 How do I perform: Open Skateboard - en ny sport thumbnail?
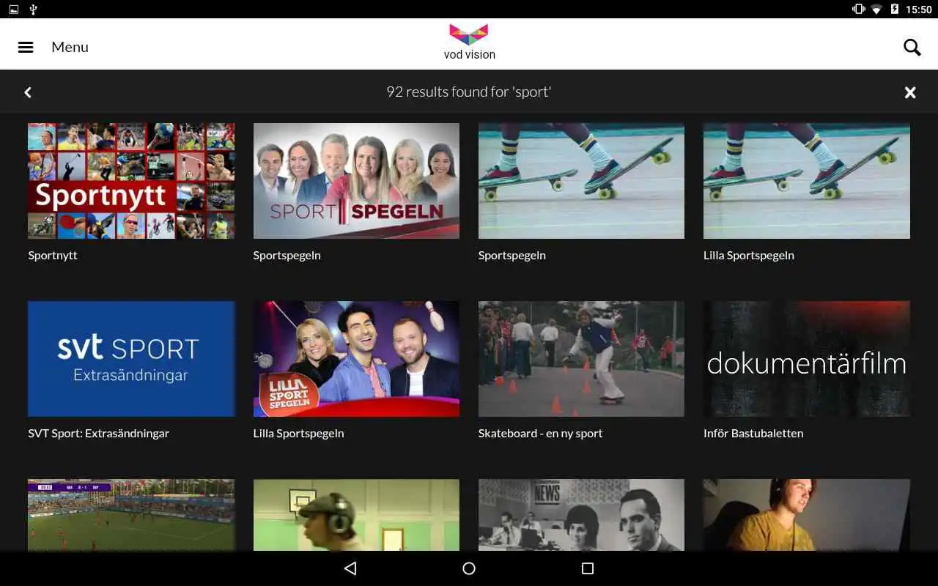coord(581,359)
